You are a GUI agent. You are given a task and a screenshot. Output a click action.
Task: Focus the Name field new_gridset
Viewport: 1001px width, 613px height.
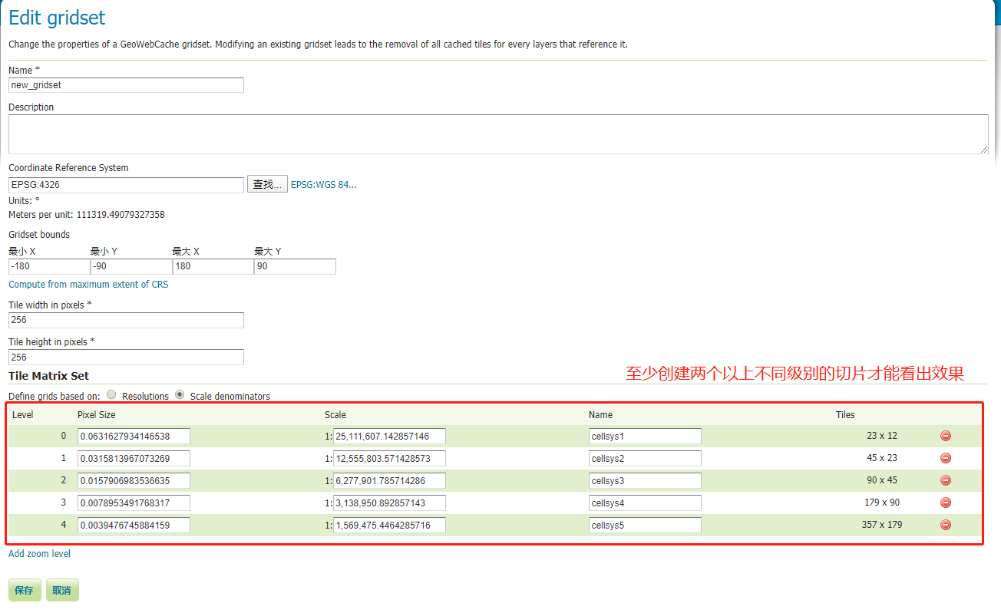[x=126, y=85]
